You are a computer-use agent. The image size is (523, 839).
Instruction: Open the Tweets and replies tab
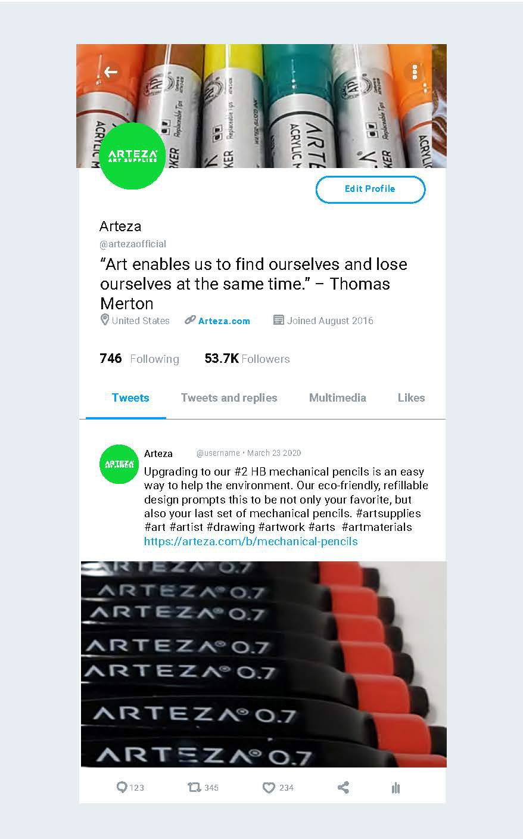229,397
